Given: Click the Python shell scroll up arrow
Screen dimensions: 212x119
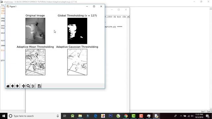Looking at the screenshot, I should pyautogui.click(x=128, y=17).
